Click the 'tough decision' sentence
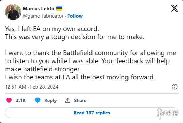The image size is (183, 123). point(75,37)
